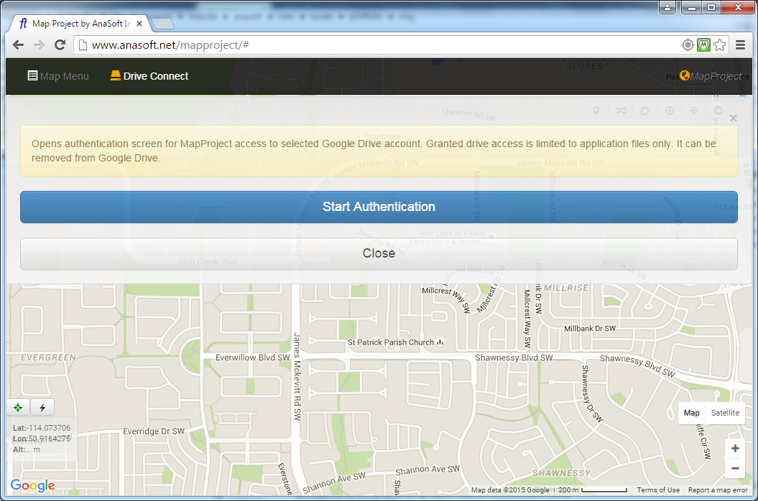The image size is (758, 501).
Task: Open the Terms of Use link
Action: click(x=658, y=490)
